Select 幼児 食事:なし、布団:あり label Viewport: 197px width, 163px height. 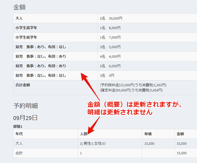(x=41, y=56)
